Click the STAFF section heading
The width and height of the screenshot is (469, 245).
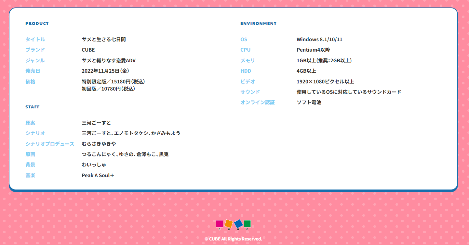(x=33, y=107)
